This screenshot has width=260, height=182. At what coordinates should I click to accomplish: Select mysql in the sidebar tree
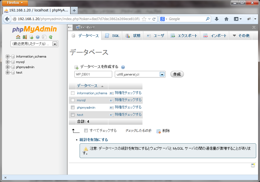point(20,62)
